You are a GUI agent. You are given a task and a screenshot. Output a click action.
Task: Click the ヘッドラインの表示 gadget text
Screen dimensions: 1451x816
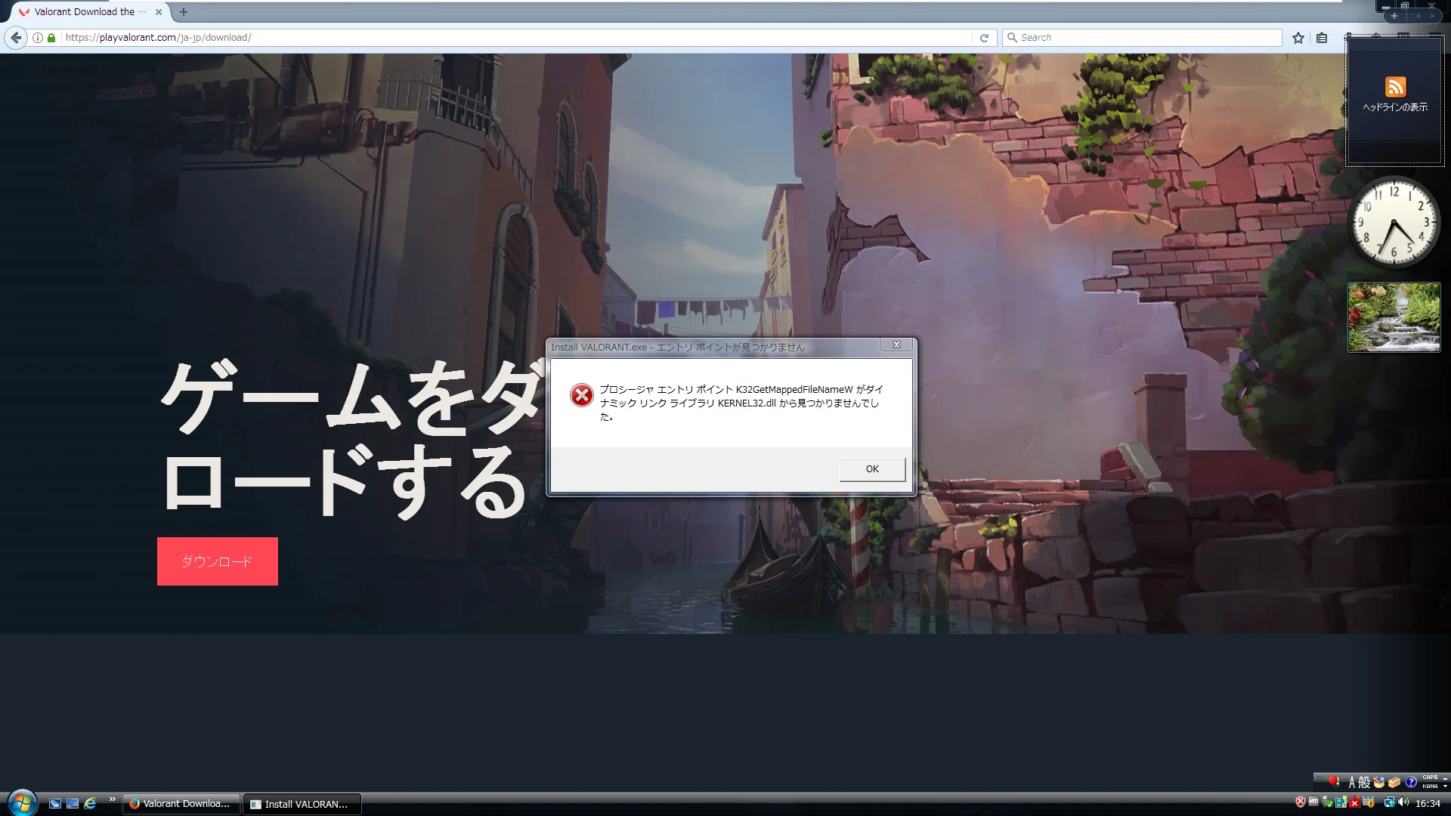click(x=1395, y=107)
